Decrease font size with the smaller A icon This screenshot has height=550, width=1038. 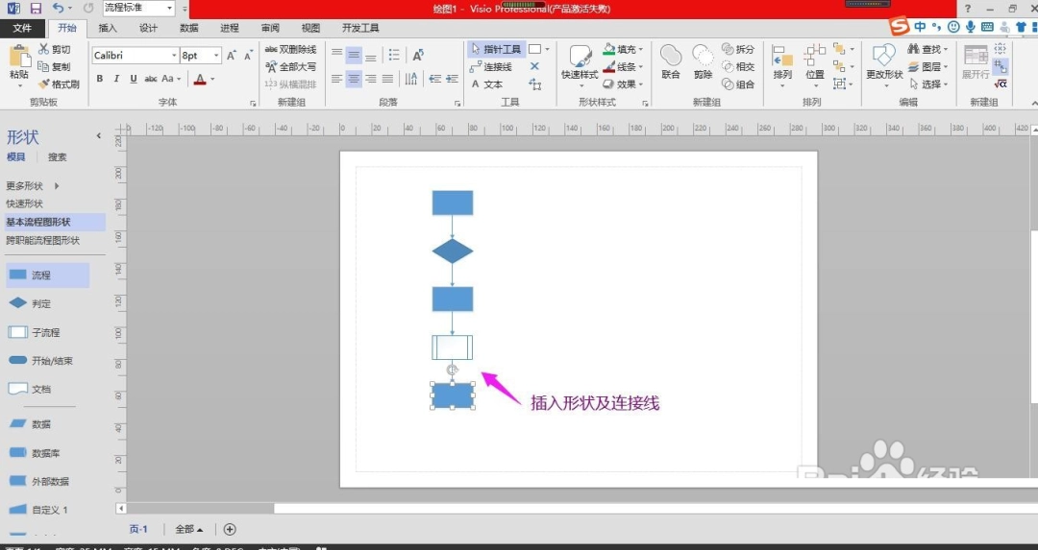tap(248, 56)
